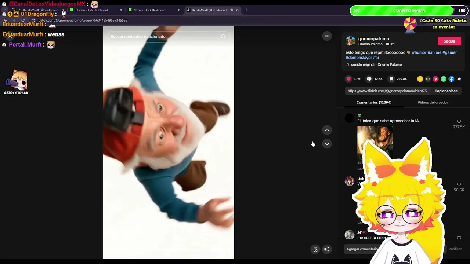Follow gnomopalomo with the Seguir button
Image resolution: width=470 pixels, height=264 pixels.
(449, 41)
